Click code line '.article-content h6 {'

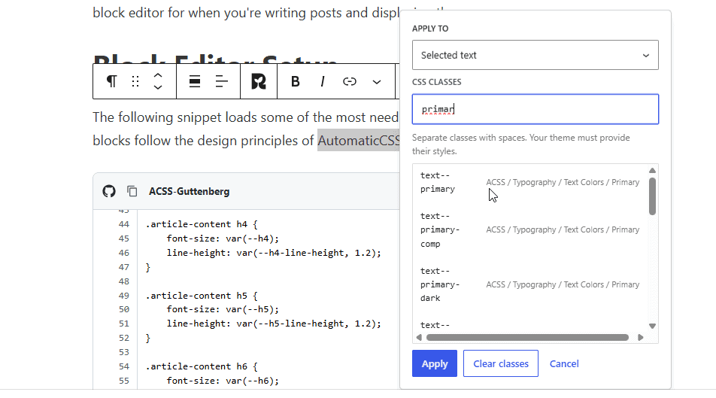(202, 366)
